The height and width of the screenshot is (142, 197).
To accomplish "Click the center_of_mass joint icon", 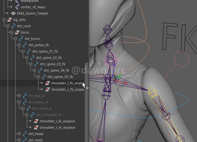I will 17,7.
